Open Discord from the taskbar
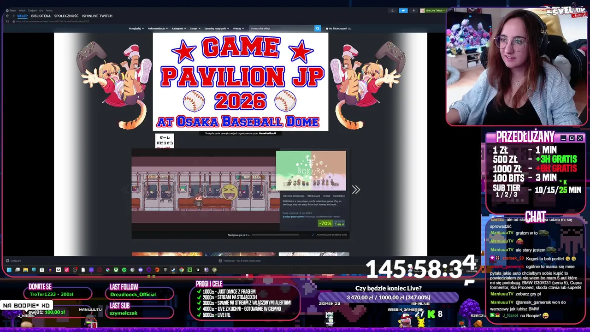590x332 pixels. [141, 270]
